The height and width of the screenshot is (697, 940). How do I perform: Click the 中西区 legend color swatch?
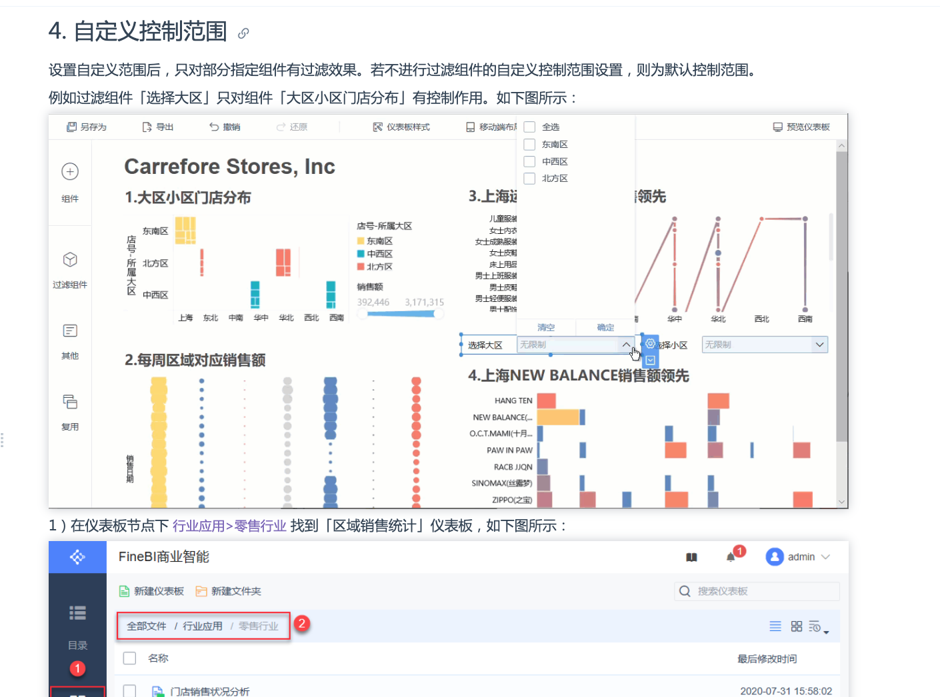361,254
